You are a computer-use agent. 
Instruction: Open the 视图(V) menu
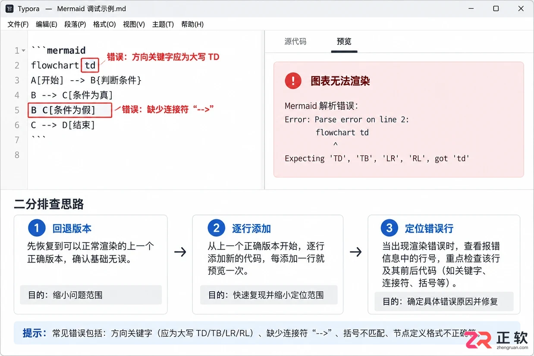[134, 24]
